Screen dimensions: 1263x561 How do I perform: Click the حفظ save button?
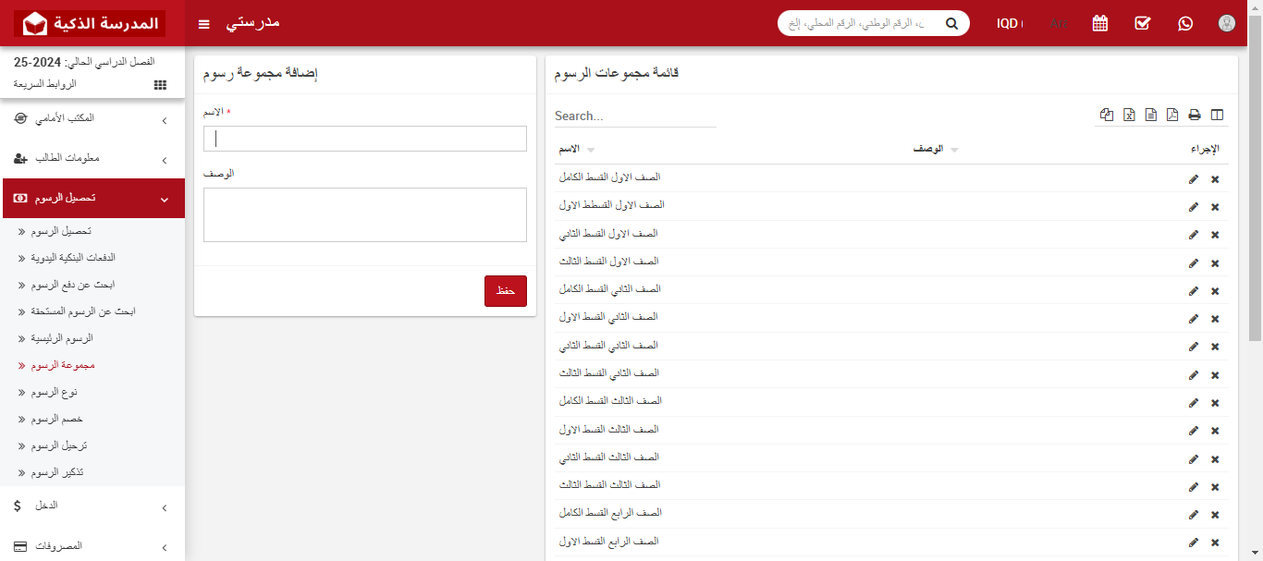505,290
